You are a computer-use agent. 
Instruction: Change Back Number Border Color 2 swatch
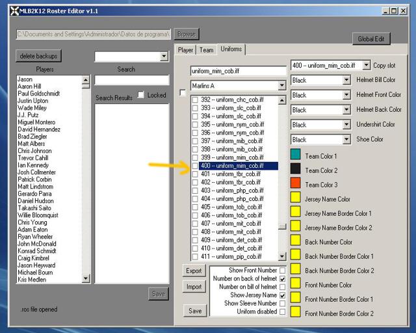[x=295, y=269]
